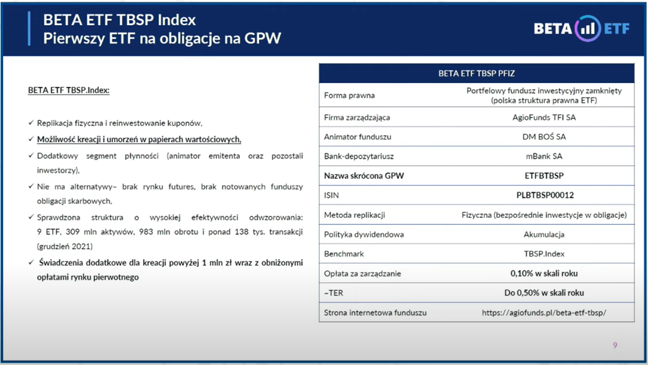
Task: Select the ETFBTBSP short name value
Action: coord(544,176)
